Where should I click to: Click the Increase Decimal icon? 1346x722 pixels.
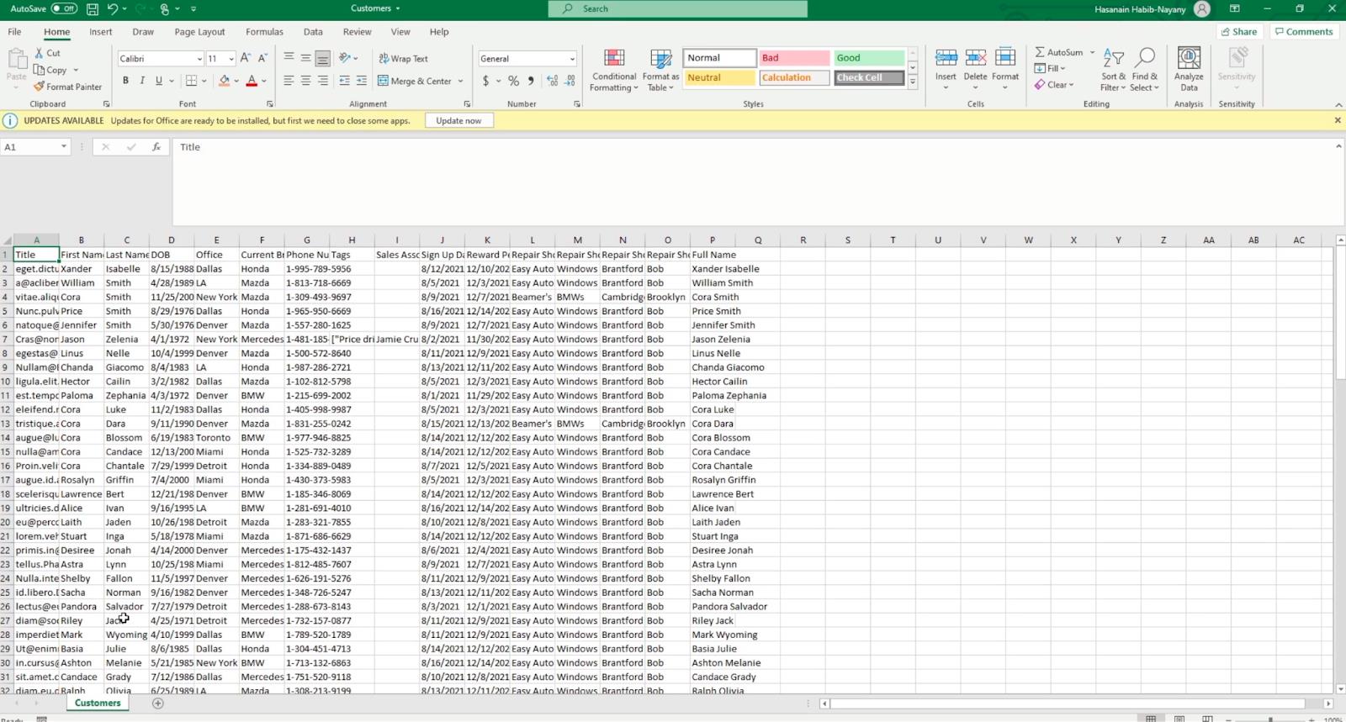552,81
